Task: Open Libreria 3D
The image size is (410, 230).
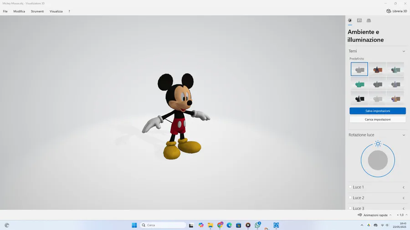Action: pyautogui.click(x=397, y=11)
